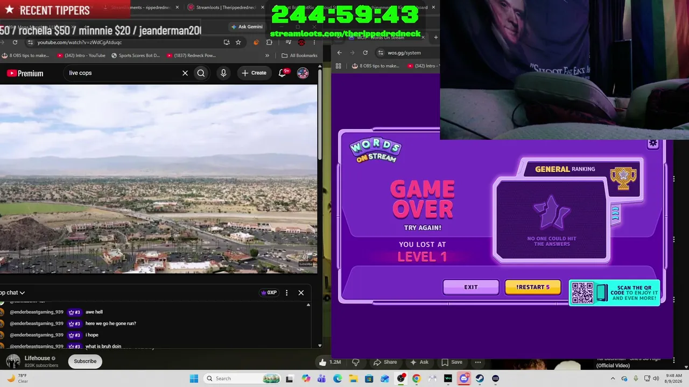689x387 pixels.
Task: Go back in the wos.gg window
Action: point(339,53)
